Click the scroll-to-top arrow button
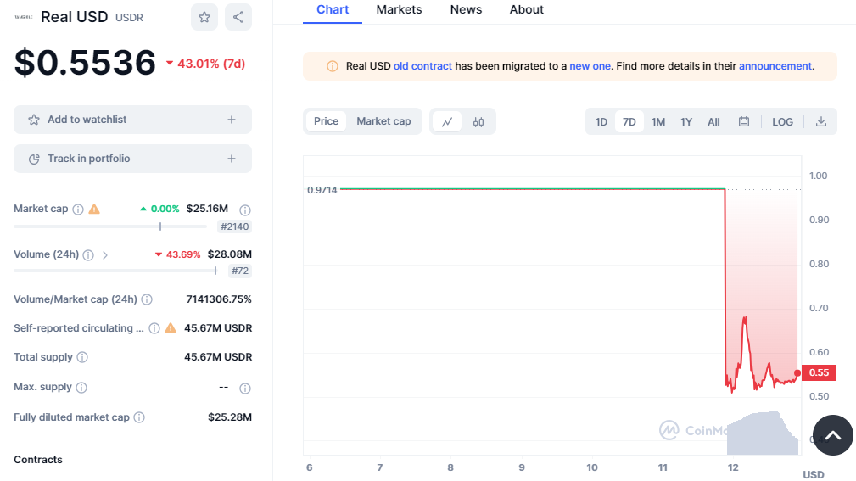This screenshot has width=856, height=481. click(x=833, y=435)
